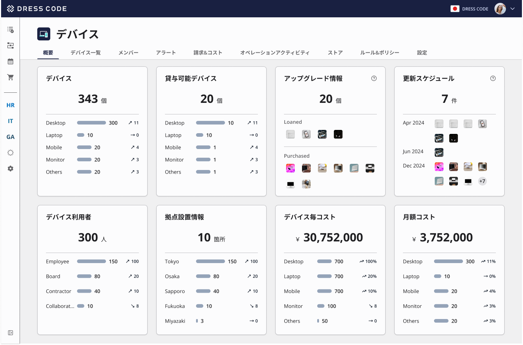This screenshot has height=345, width=523.
Task: Open the help icon on アップグレード情報 card
Action: pyautogui.click(x=374, y=78)
